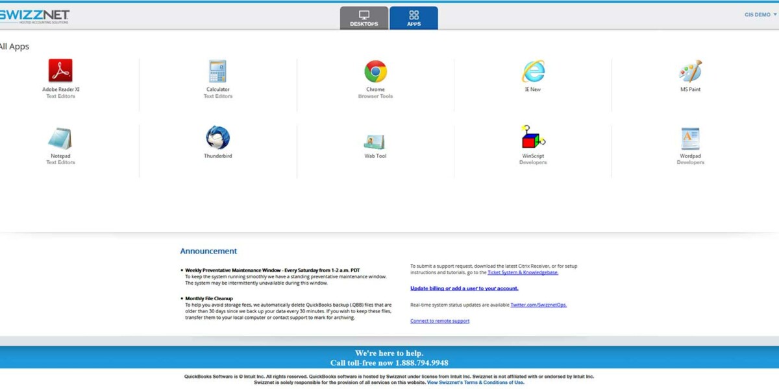Launch the Calculator app
This screenshot has width=779, height=389.
tap(217, 71)
